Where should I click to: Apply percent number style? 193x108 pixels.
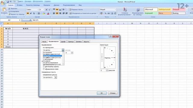(x=106, y=13)
